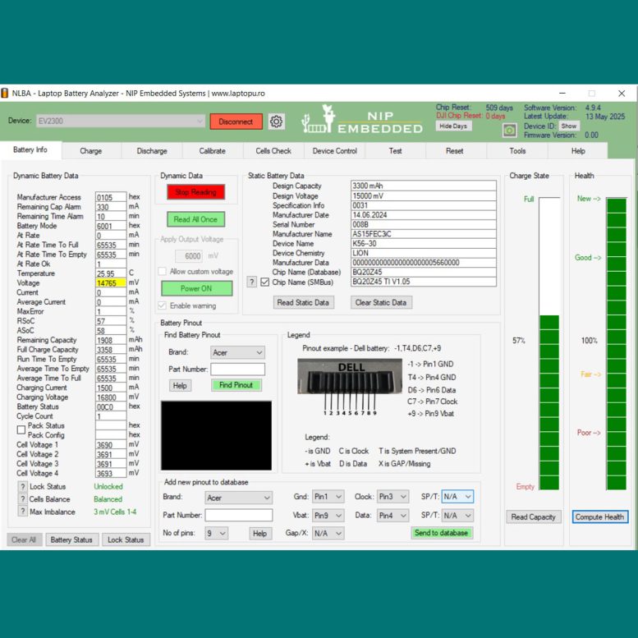638x638 pixels.
Task: Select the Cells Check tab
Action: coord(273,151)
